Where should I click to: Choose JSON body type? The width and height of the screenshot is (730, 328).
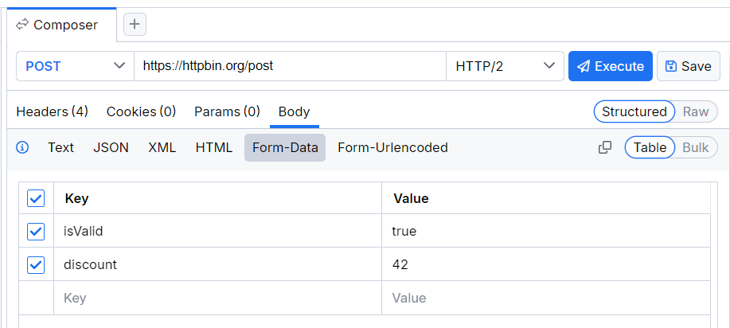point(111,147)
